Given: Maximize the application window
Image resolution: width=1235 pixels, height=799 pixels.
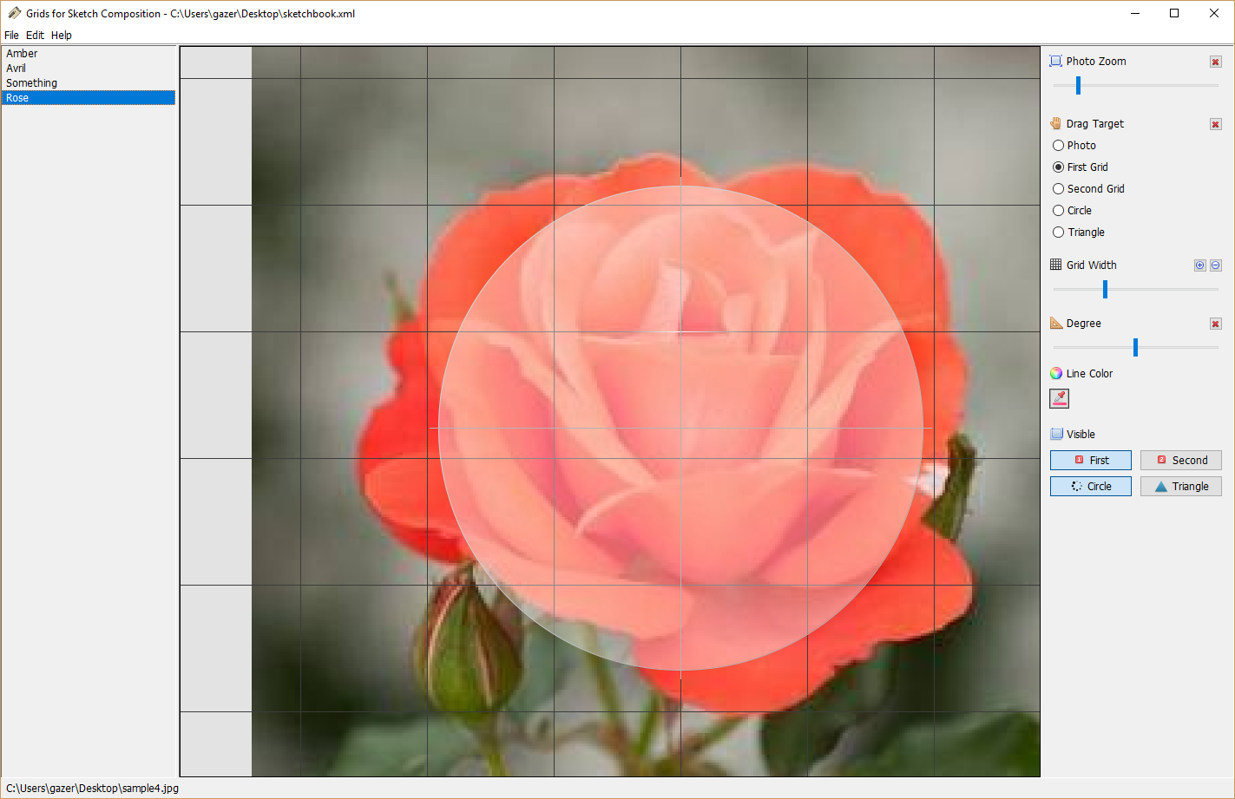Looking at the screenshot, I should coord(1174,13).
